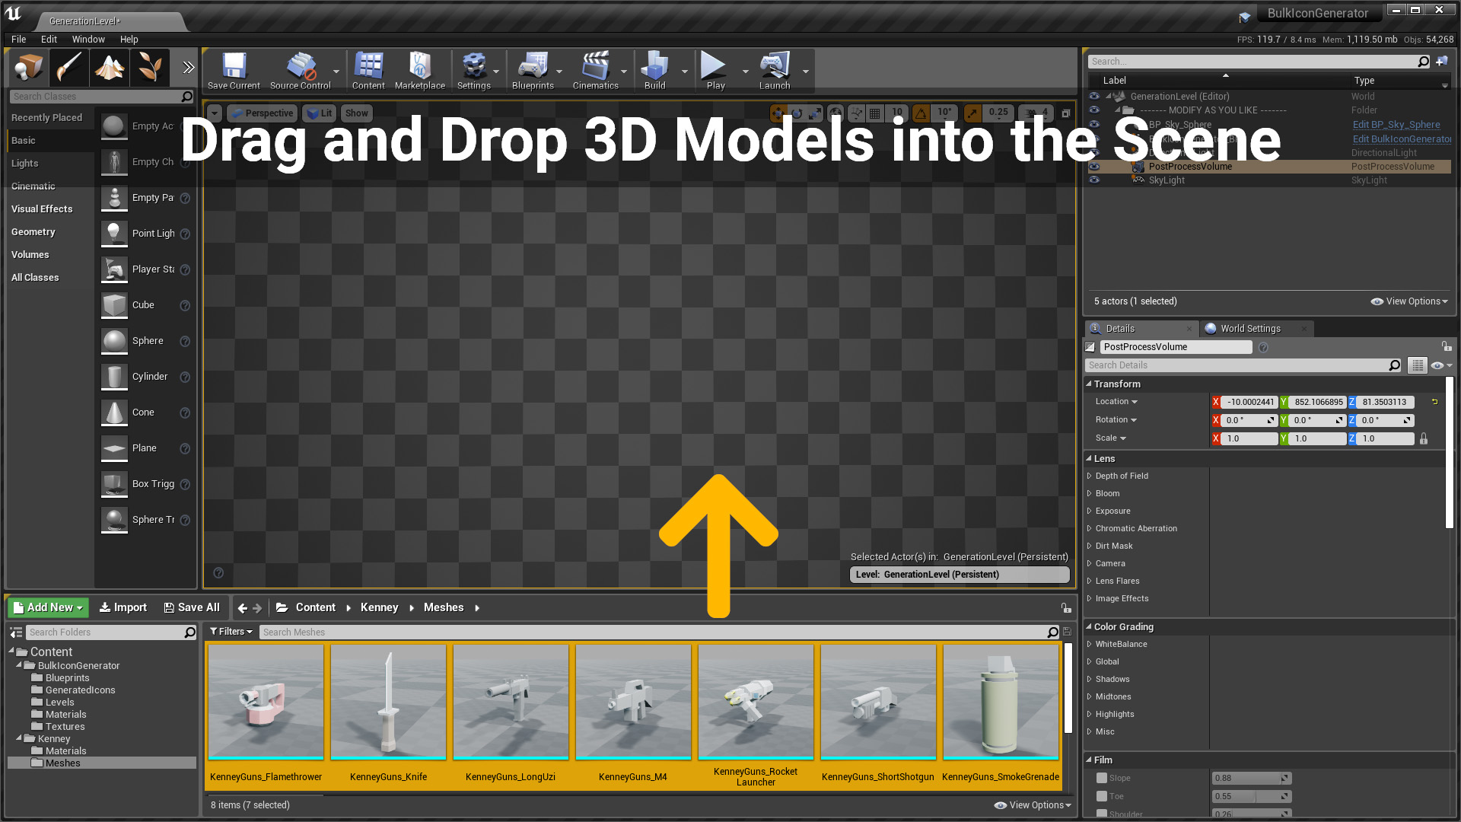Enable the Slope checkbox under Film
Image resolution: width=1461 pixels, height=822 pixels.
click(1102, 778)
